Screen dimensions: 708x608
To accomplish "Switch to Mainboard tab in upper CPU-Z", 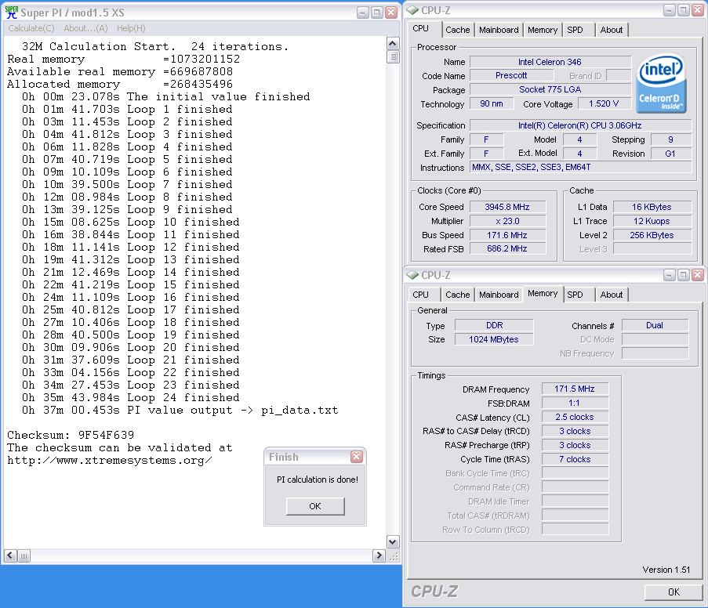I will point(499,30).
